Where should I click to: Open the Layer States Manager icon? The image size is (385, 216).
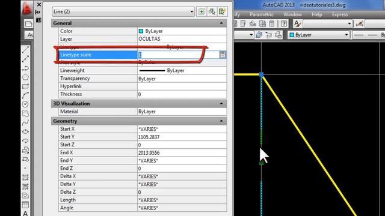278,35
